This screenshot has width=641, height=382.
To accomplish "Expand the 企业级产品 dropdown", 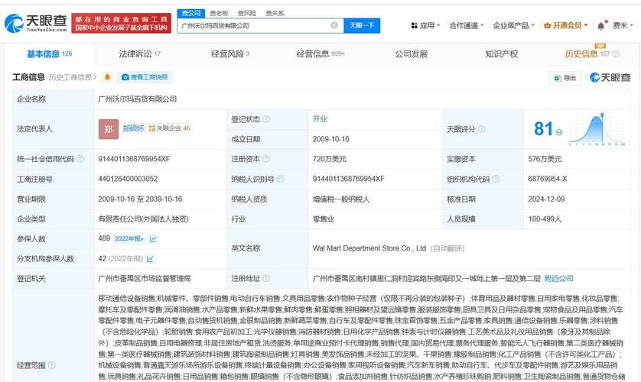I will [x=513, y=26].
